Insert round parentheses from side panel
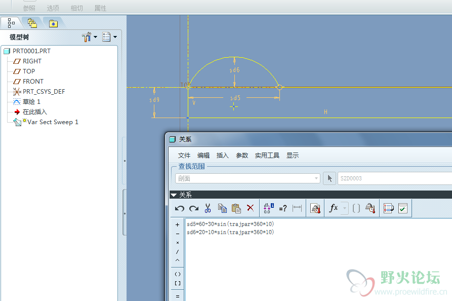This screenshot has width=452, height=301. click(178, 274)
